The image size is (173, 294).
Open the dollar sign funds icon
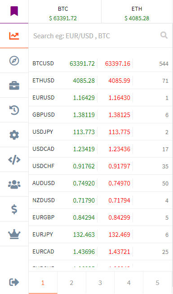coord(14,209)
